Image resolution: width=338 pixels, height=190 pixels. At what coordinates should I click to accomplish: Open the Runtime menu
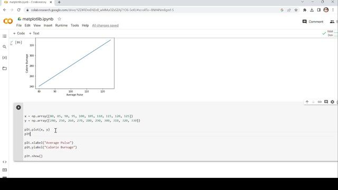coord(61,25)
